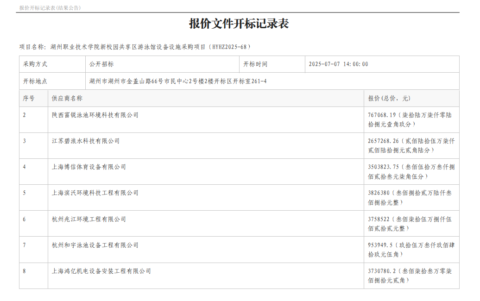Select the address with 开标室261-4
The height and width of the screenshot is (301, 480).
pos(178,82)
